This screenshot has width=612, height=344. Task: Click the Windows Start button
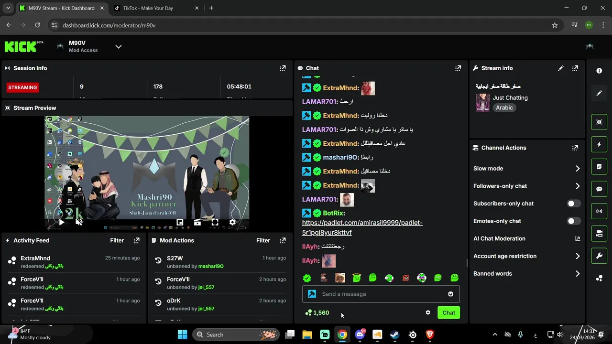click(182, 334)
